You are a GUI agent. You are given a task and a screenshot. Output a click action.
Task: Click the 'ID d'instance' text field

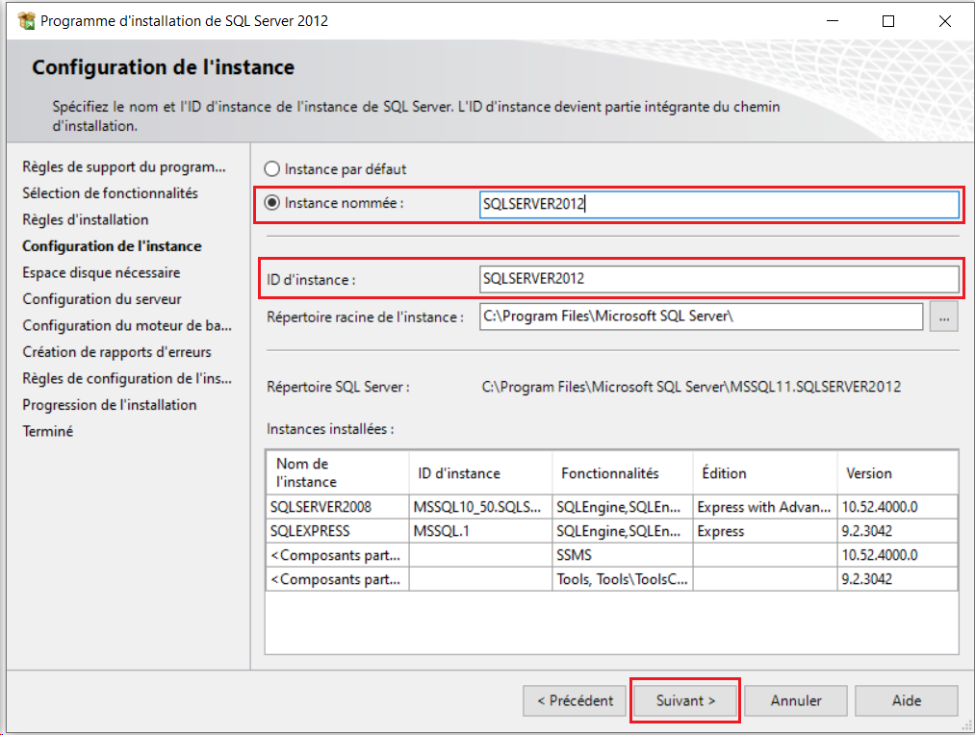(x=719, y=279)
